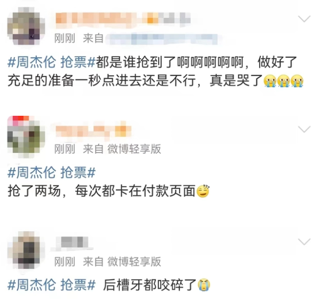Open the blurred gray username of third post
Image resolution: width=318 pixels, height=301 pixels.
click(x=74, y=243)
